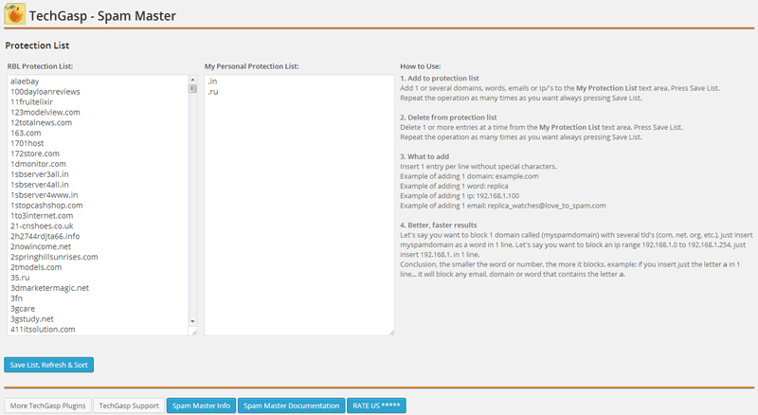Screen dimensions: 758x415
Task: Place cursor on the .ru entry
Action: 213,92
